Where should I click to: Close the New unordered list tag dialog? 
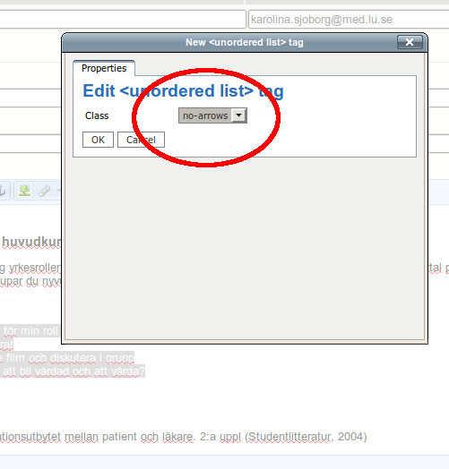tap(410, 42)
